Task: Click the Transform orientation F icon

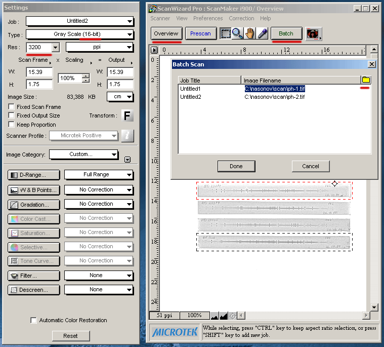Action: click(x=127, y=116)
